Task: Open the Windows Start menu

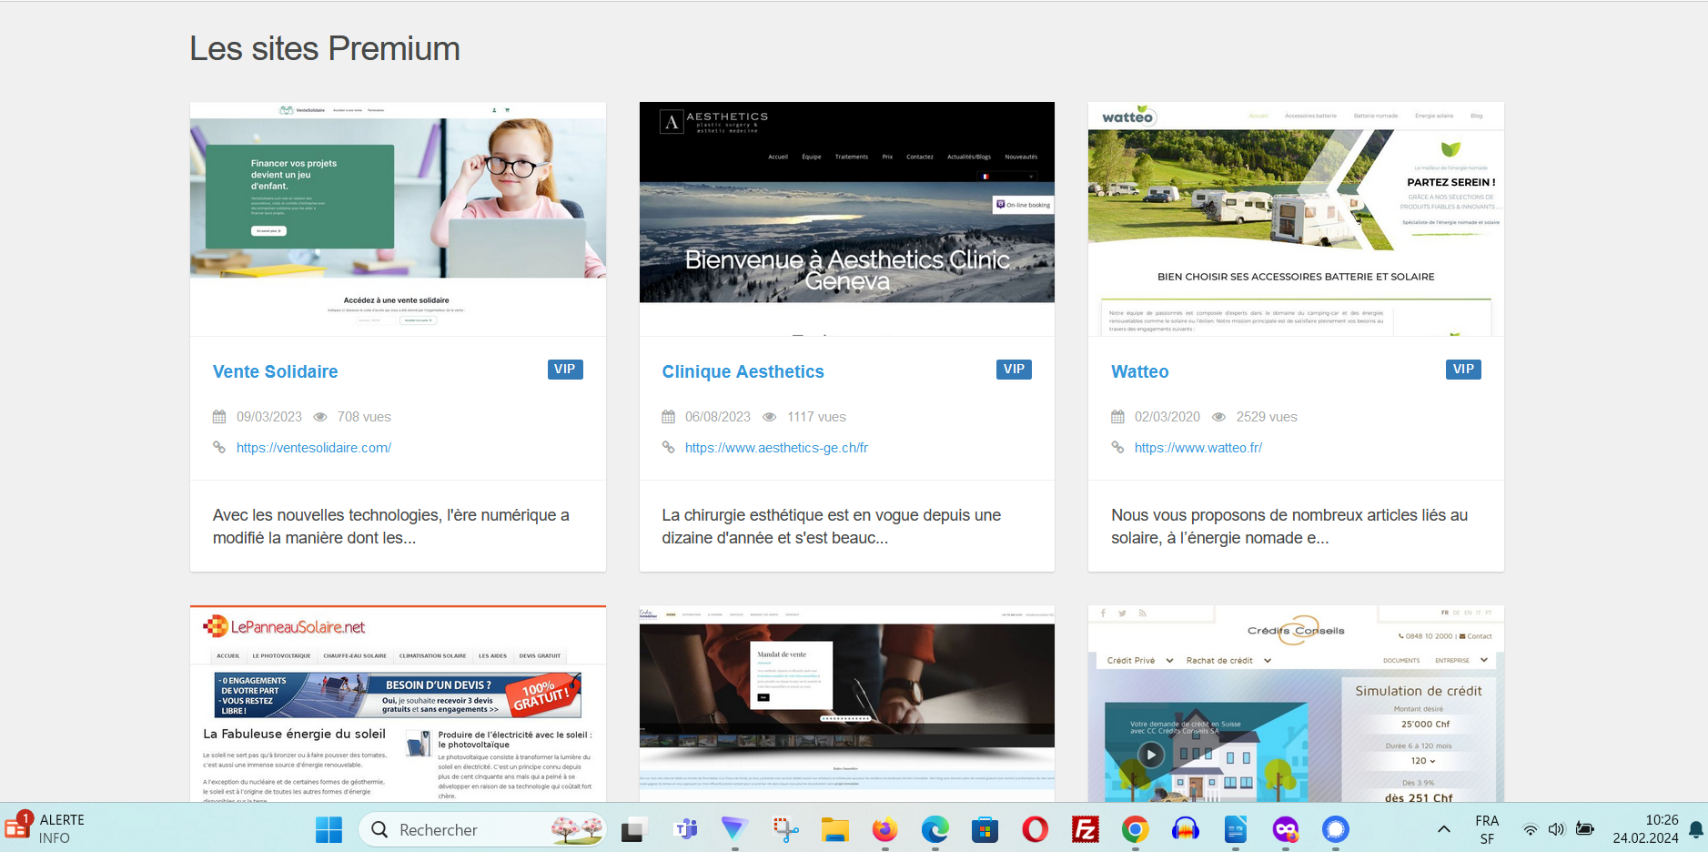Action: click(x=328, y=829)
